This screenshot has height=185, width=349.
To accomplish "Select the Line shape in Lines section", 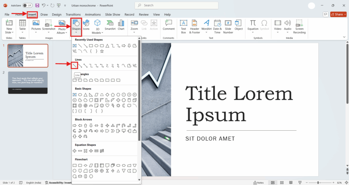I will click(75, 65).
